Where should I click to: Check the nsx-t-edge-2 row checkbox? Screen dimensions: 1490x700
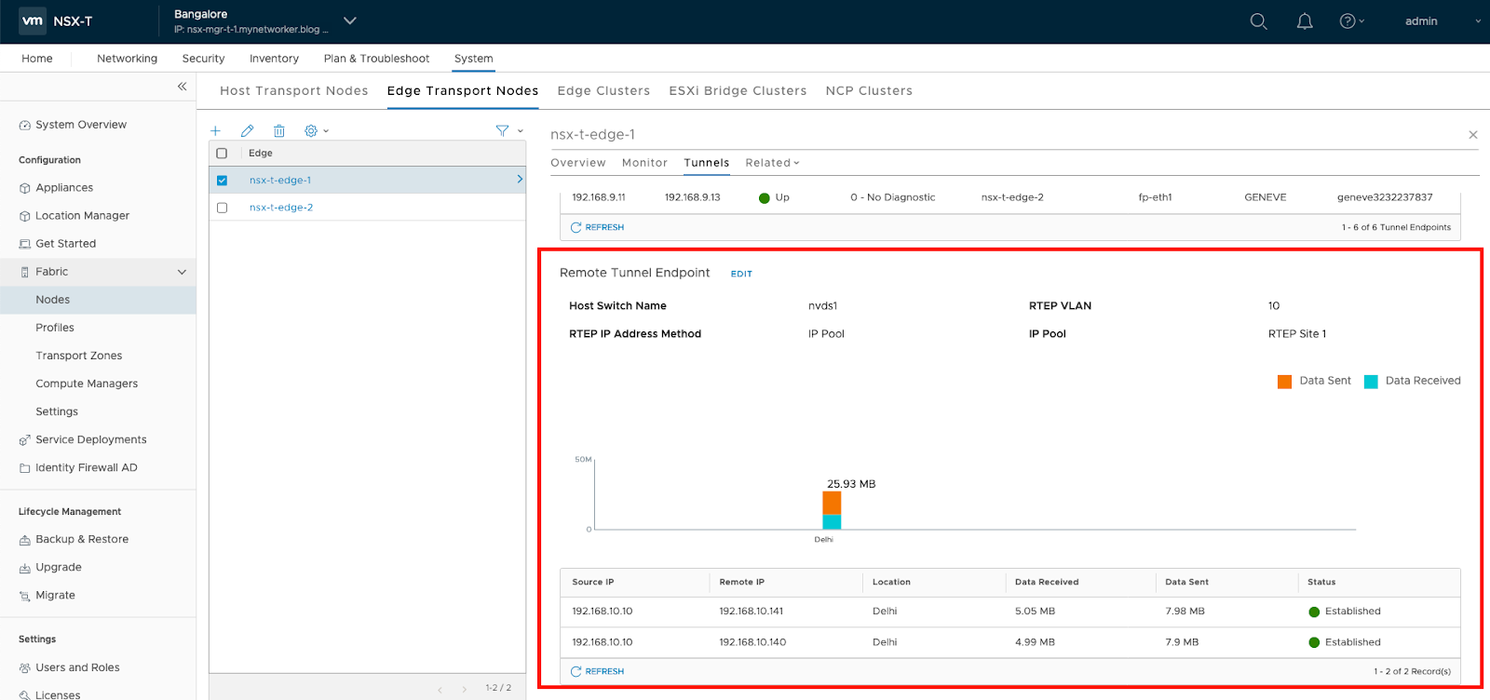222,208
